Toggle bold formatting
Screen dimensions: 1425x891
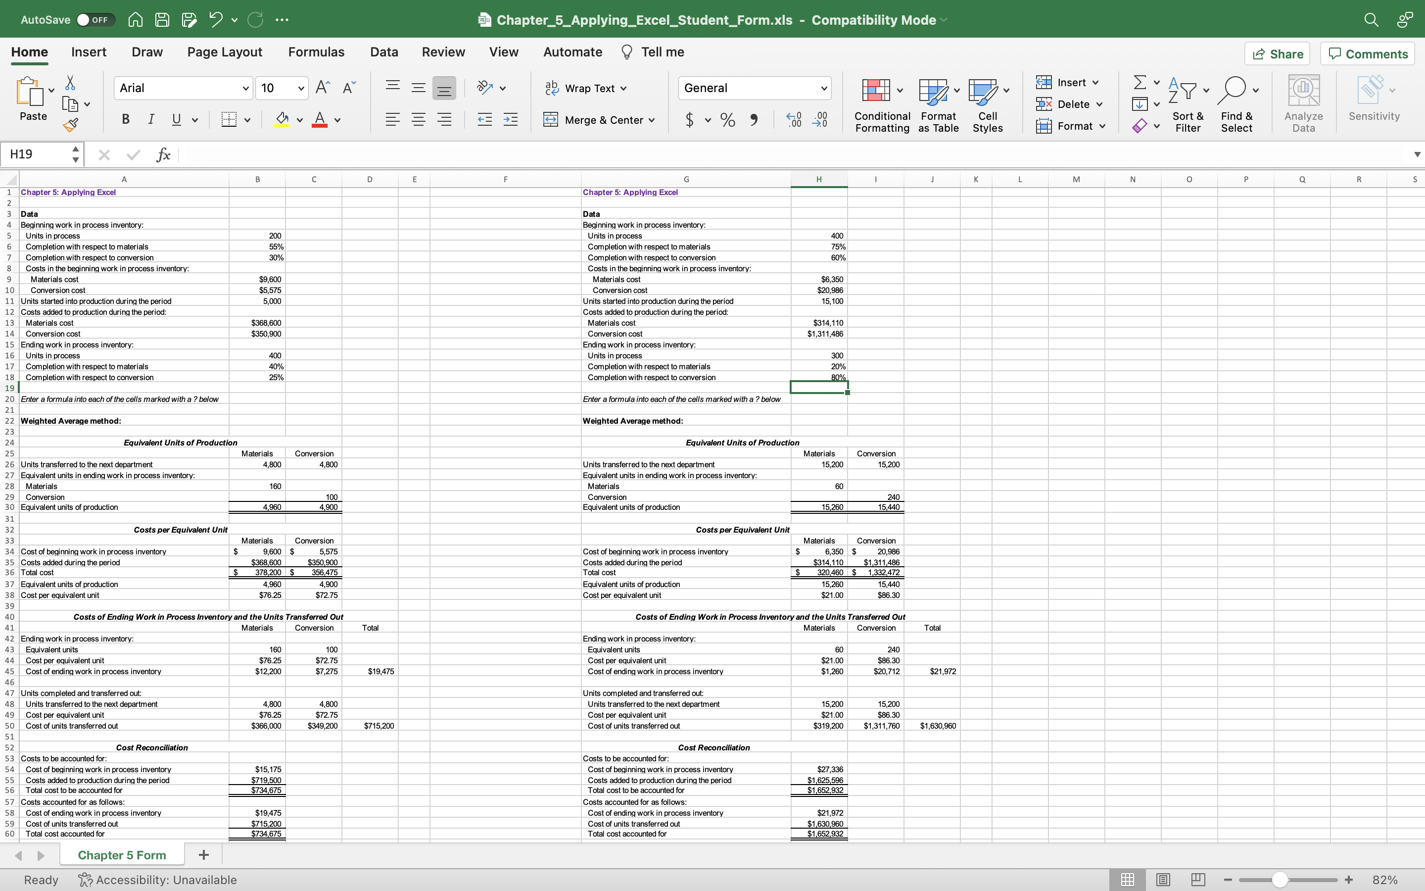[x=125, y=120]
